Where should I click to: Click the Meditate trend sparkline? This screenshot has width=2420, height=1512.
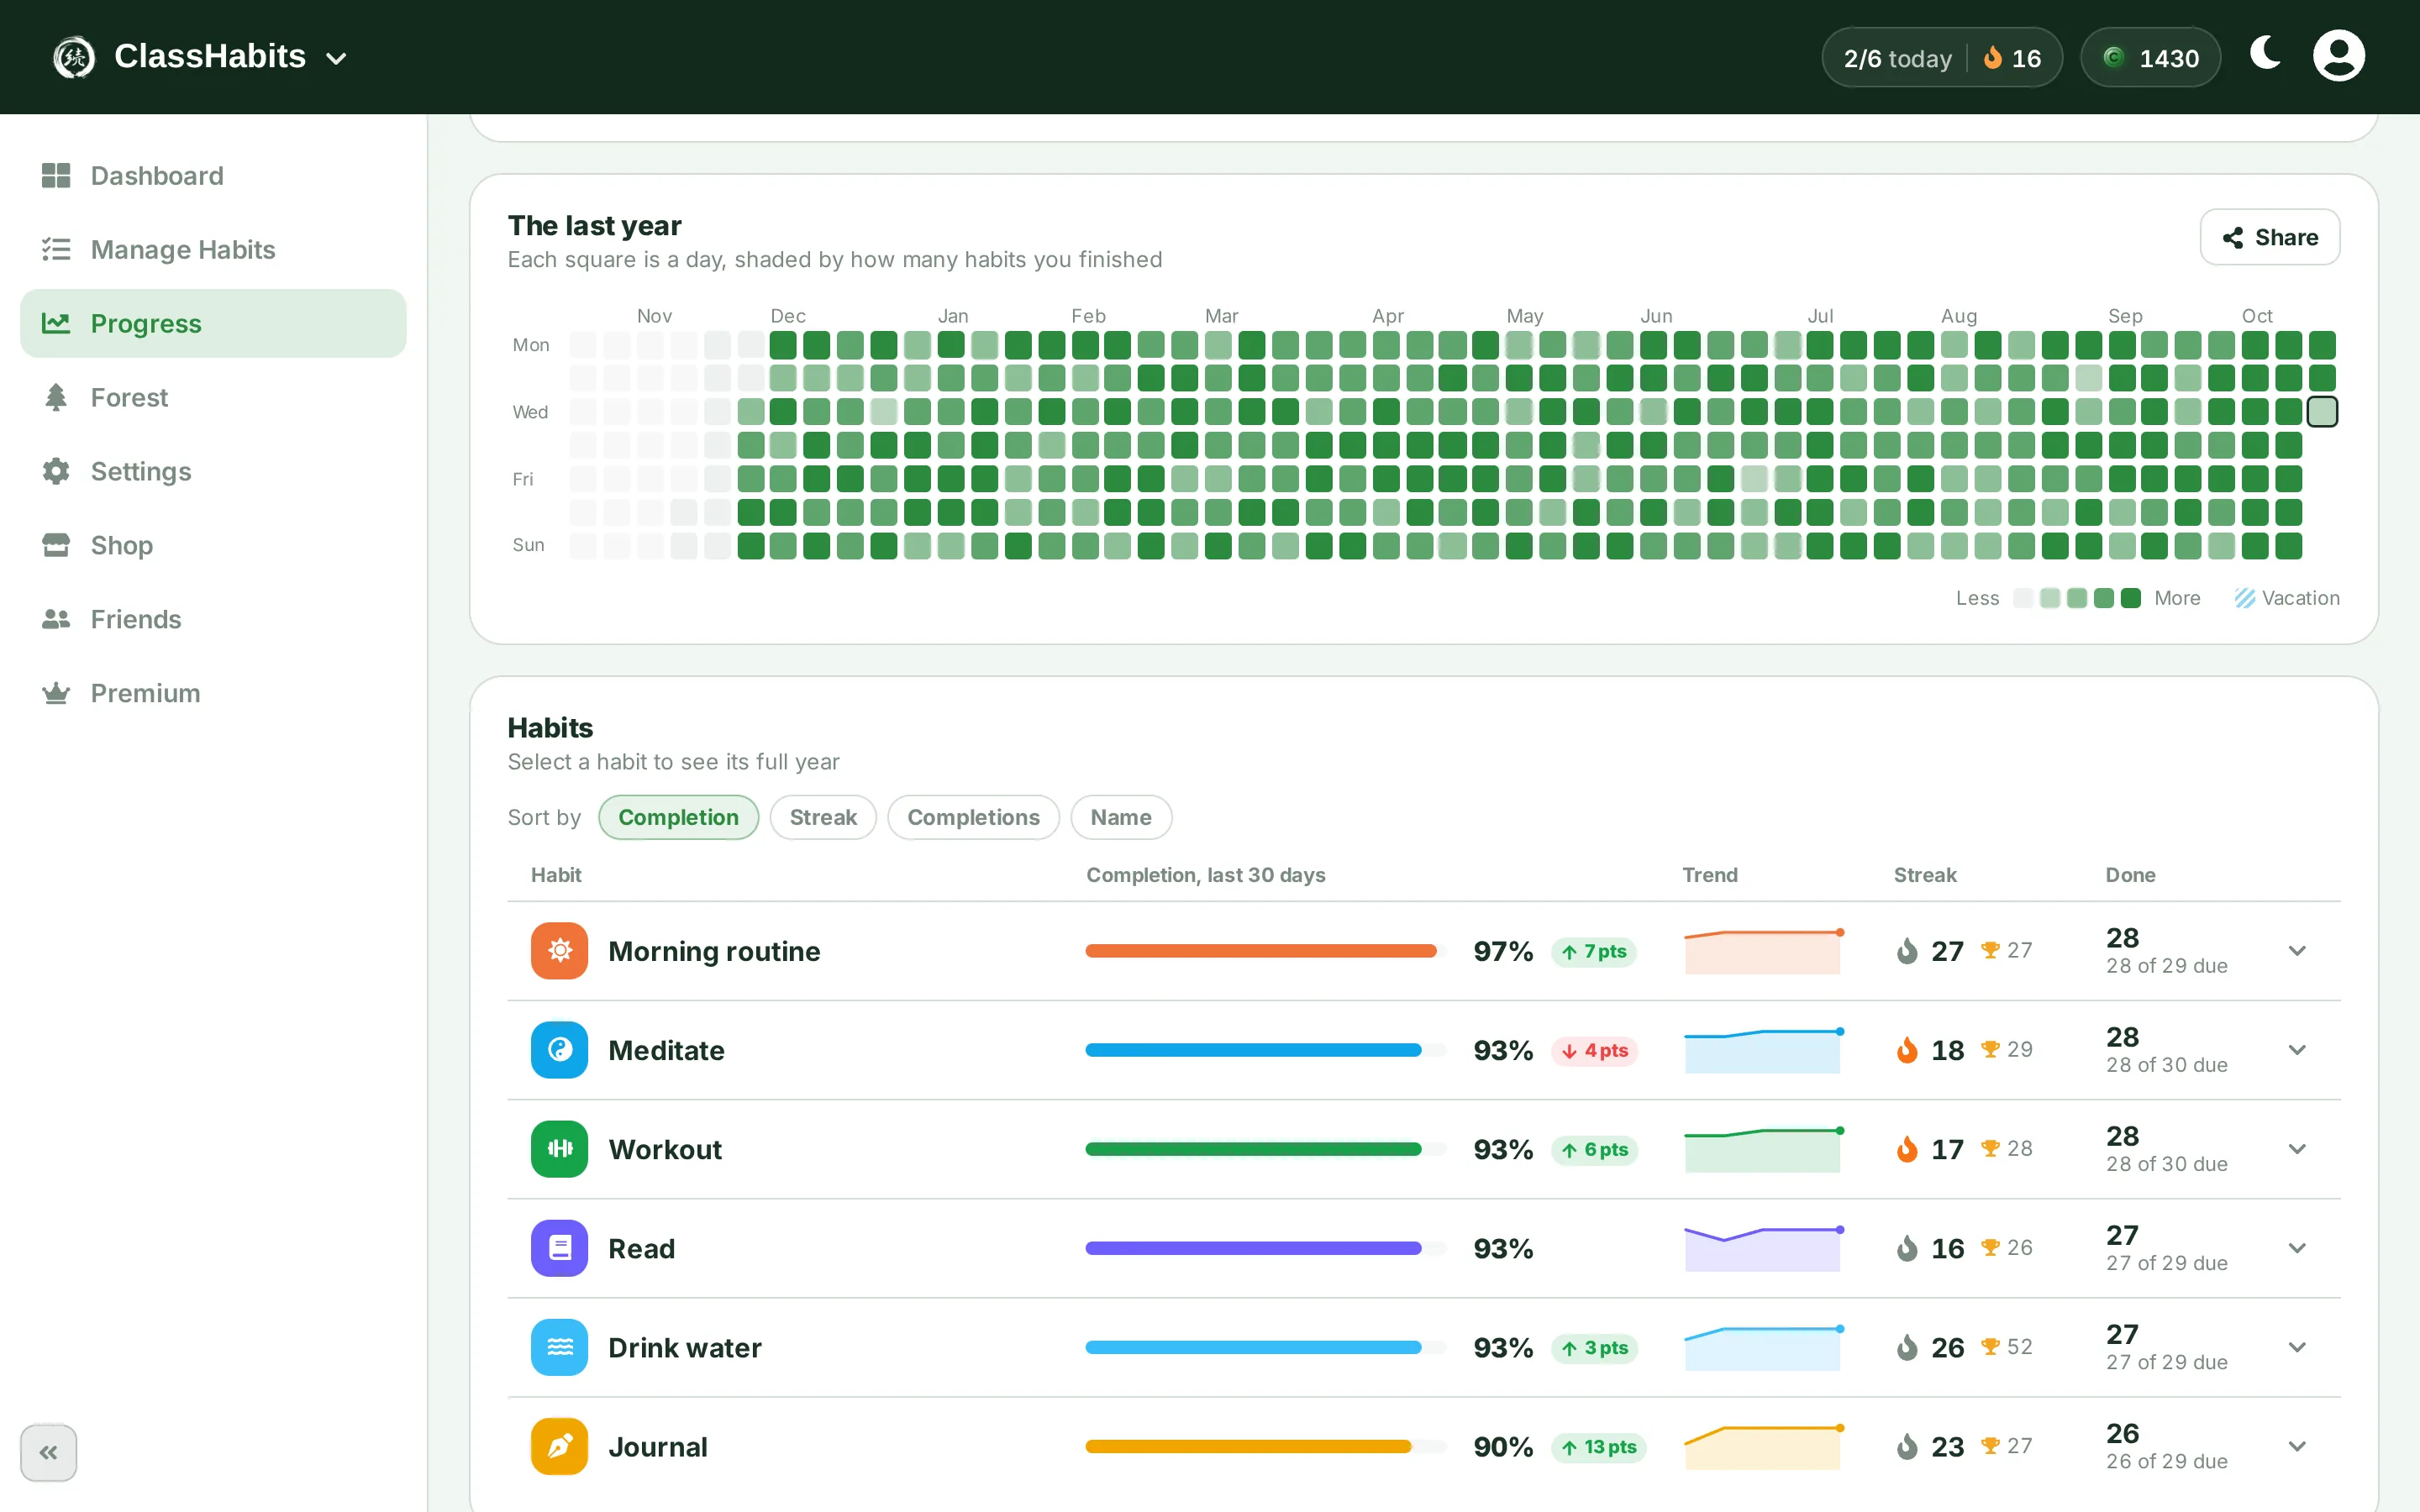[x=1763, y=1050]
